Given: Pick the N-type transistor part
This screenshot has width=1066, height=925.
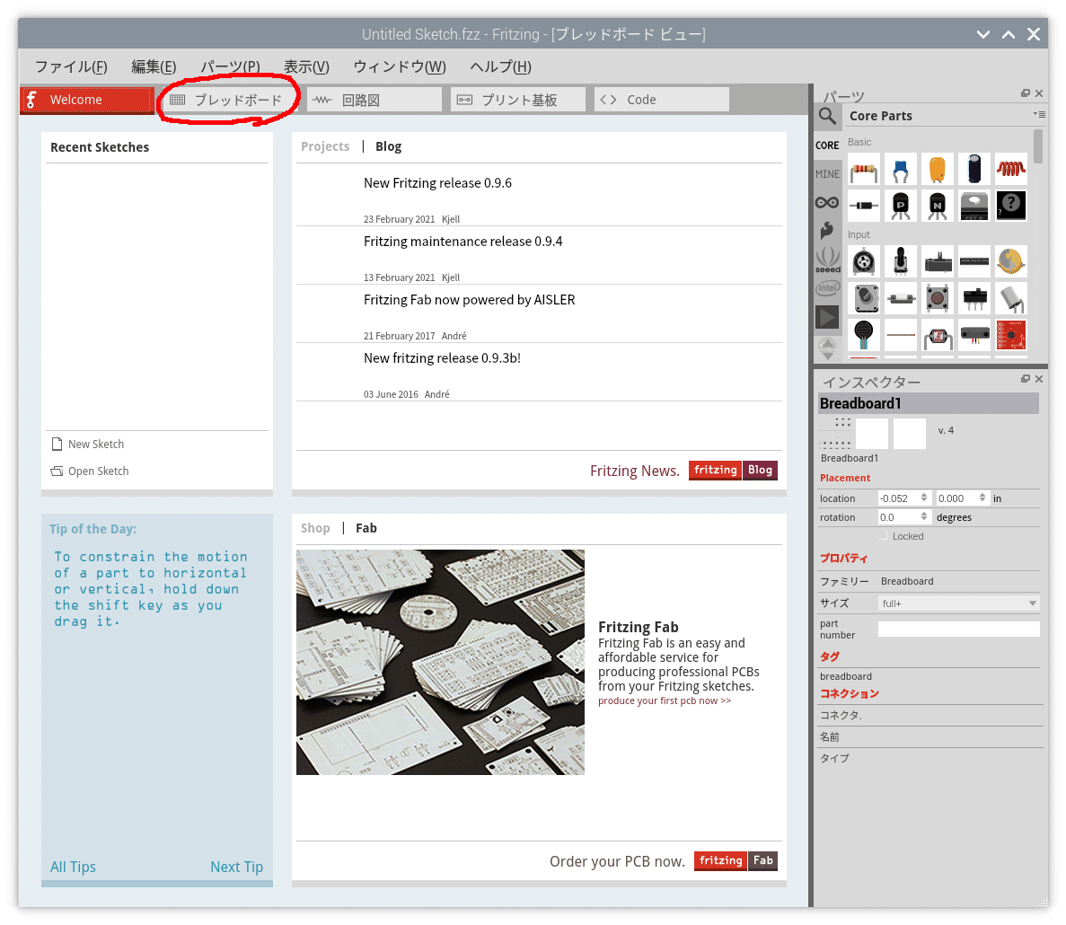Looking at the screenshot, I should point(938,206).
